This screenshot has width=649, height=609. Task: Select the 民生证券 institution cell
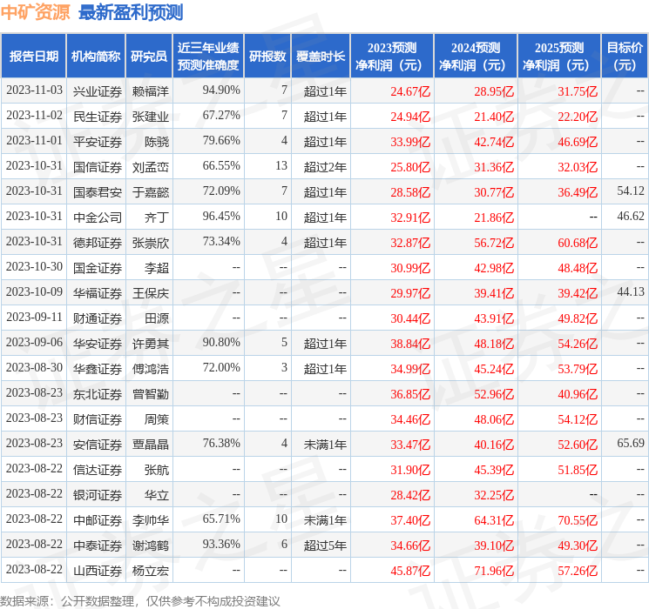pyautogui.click(x=98, y=117)
